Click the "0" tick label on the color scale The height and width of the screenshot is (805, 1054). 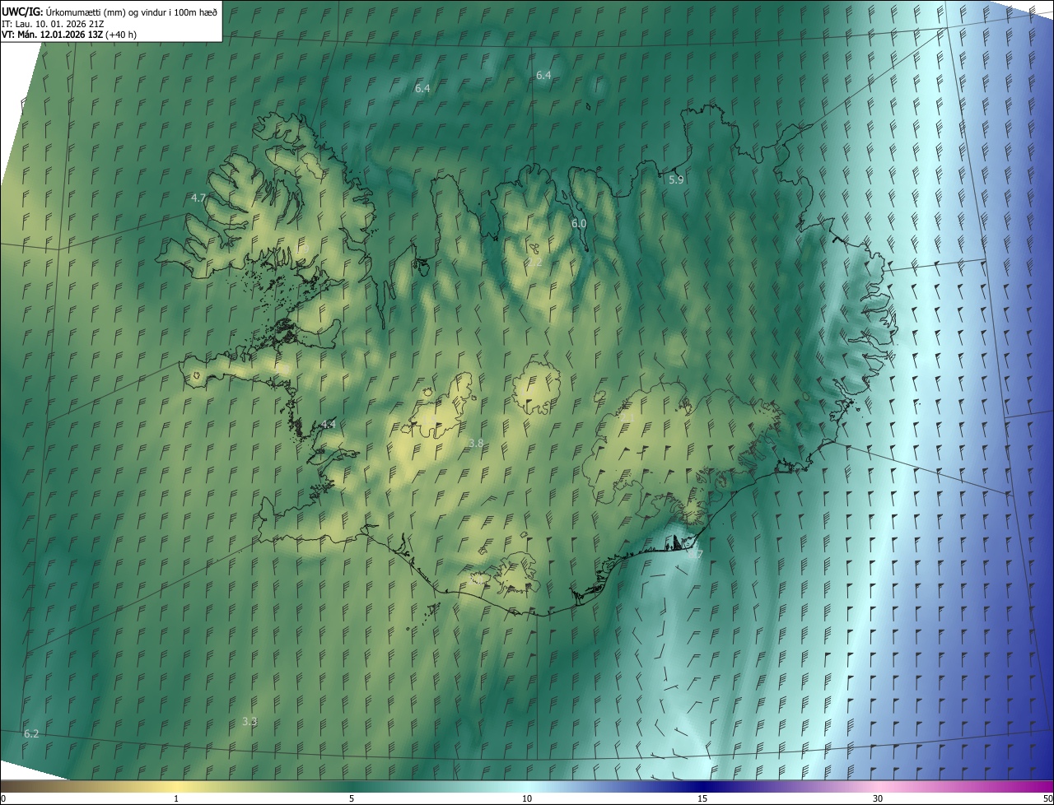(x=3, y=798)
